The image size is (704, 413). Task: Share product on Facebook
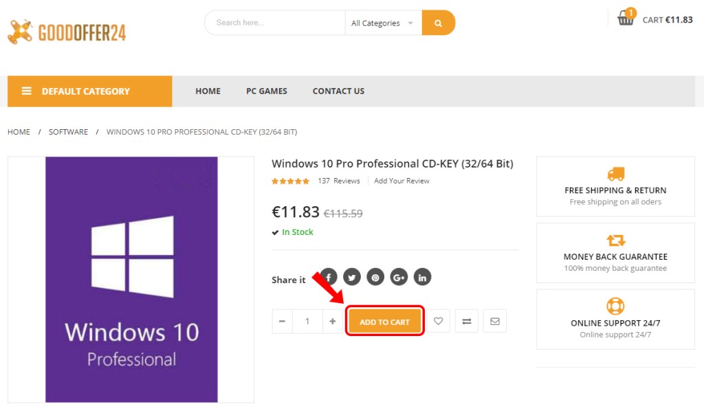click(x=329, y=277)
